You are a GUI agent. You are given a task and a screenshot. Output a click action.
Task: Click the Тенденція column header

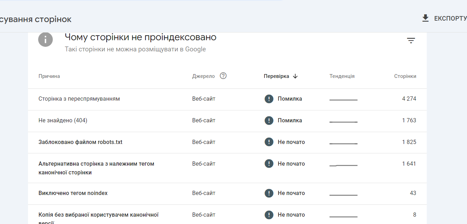pos(342,76)
